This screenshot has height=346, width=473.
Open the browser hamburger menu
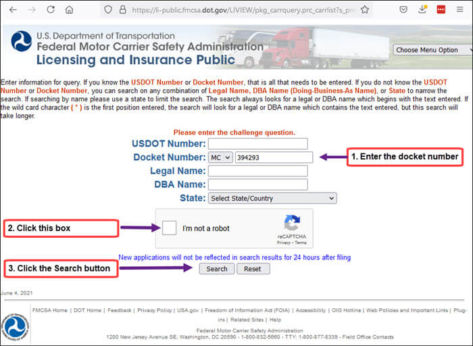(459, 9)
